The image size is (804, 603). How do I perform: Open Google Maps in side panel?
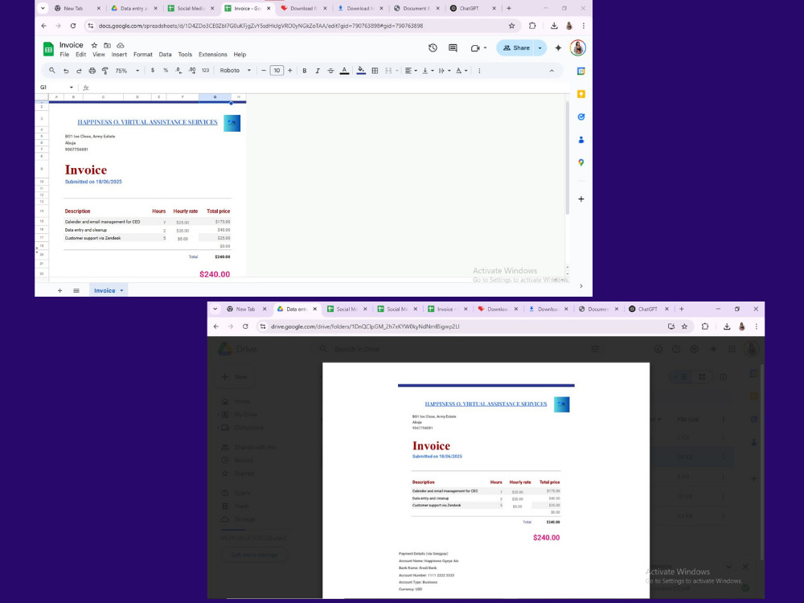581,162
